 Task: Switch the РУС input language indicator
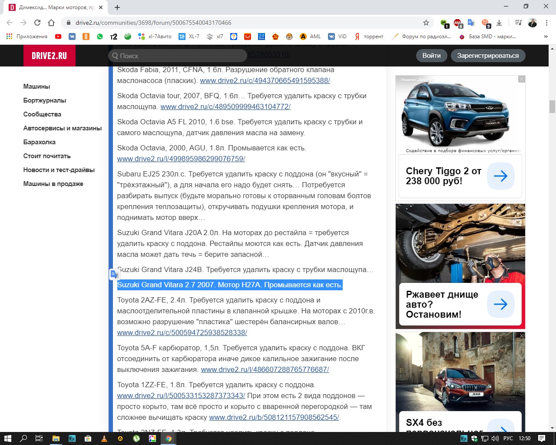(508, 438)
